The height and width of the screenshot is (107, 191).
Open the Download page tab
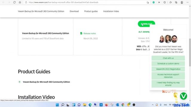tap(74, 11)
